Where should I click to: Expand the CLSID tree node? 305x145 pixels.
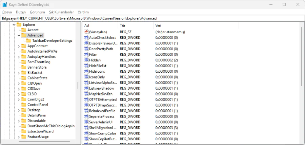[19, 94]
